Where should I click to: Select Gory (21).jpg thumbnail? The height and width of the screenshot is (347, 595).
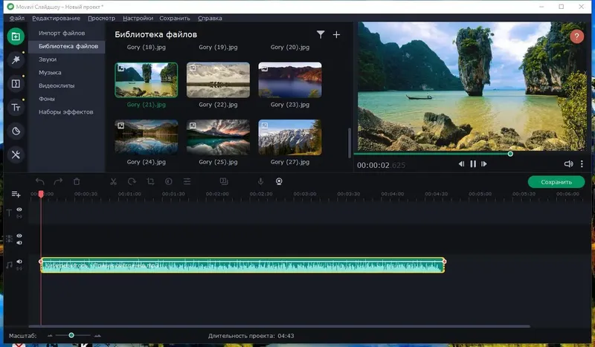coord(146,80)
